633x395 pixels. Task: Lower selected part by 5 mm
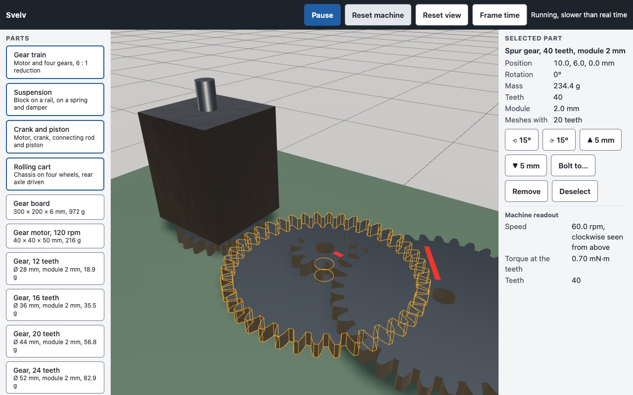point(526,165)
